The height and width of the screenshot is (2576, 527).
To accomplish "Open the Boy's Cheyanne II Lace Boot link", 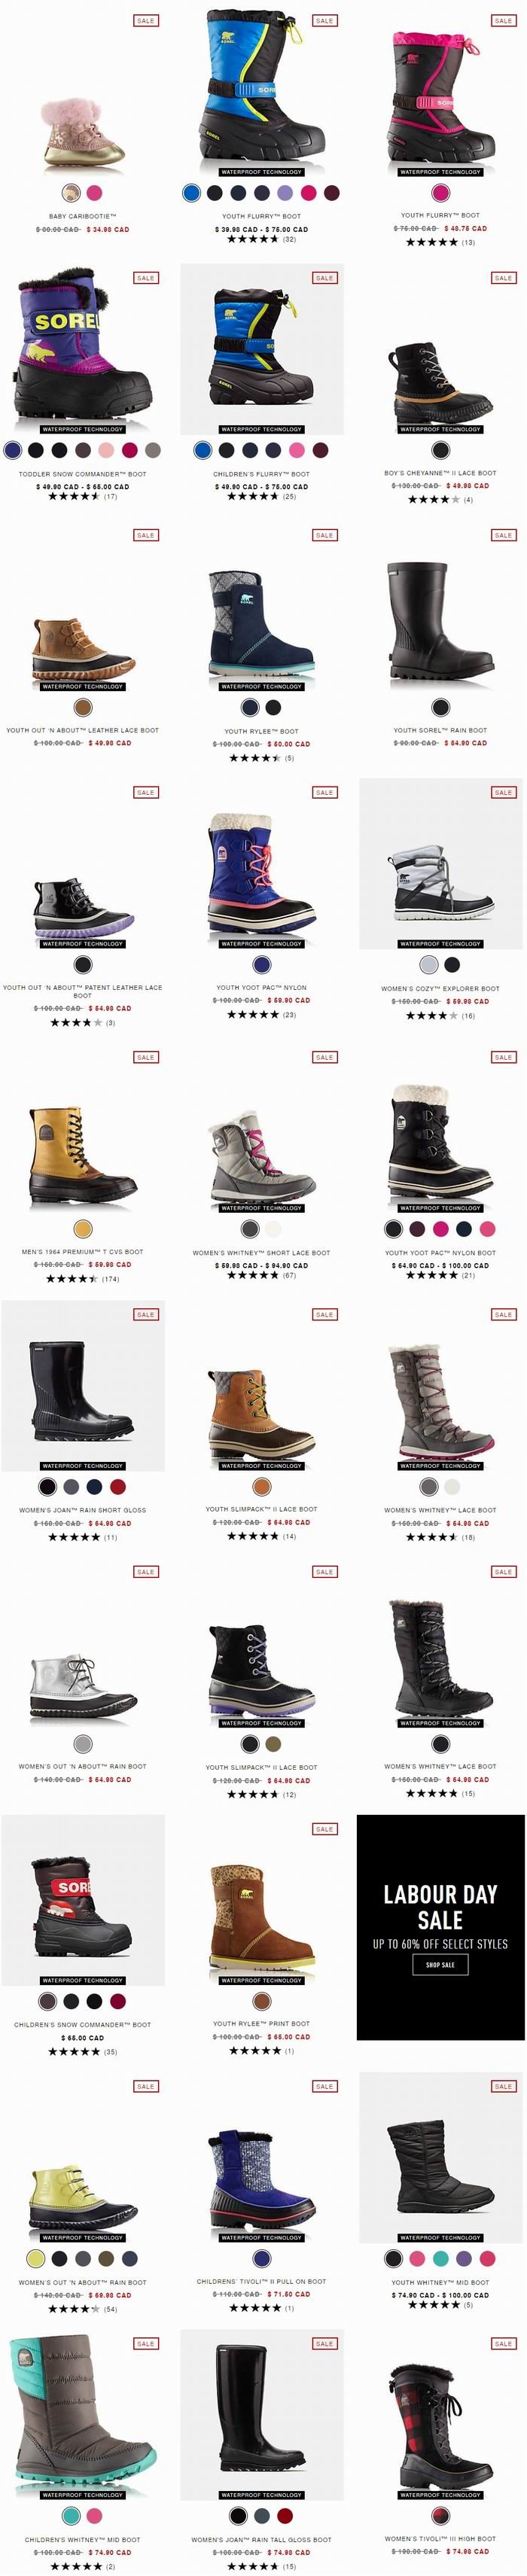I will coord(440,473).
